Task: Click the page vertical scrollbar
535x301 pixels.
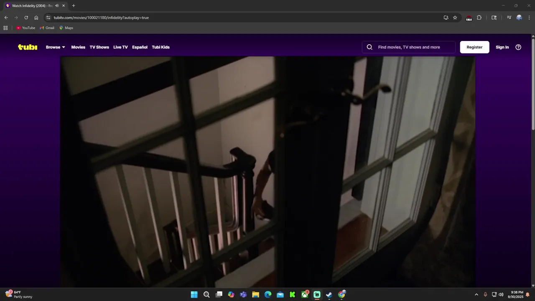Action: tap(533, 84)
